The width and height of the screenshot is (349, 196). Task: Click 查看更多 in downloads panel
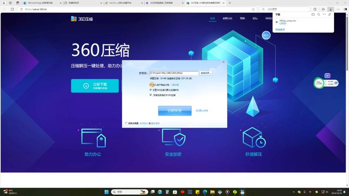(280, 29)
